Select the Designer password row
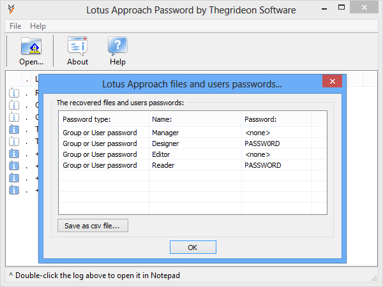The image size is (383, 287). [193, 143]
